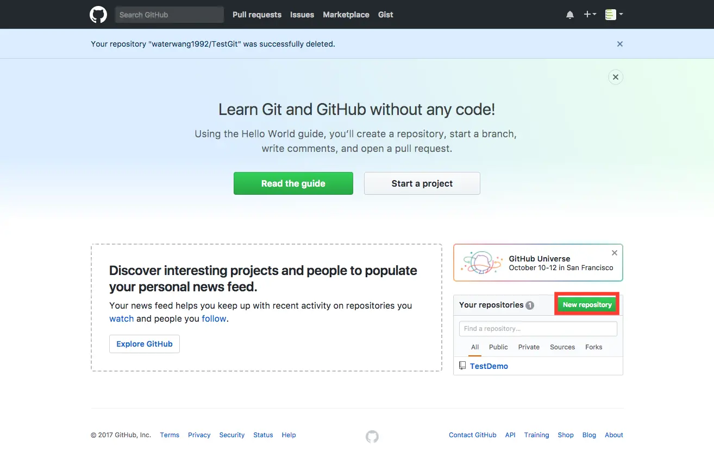Open the Terms footer link
This screenshot has height=466, width=714.
[170, 435]
